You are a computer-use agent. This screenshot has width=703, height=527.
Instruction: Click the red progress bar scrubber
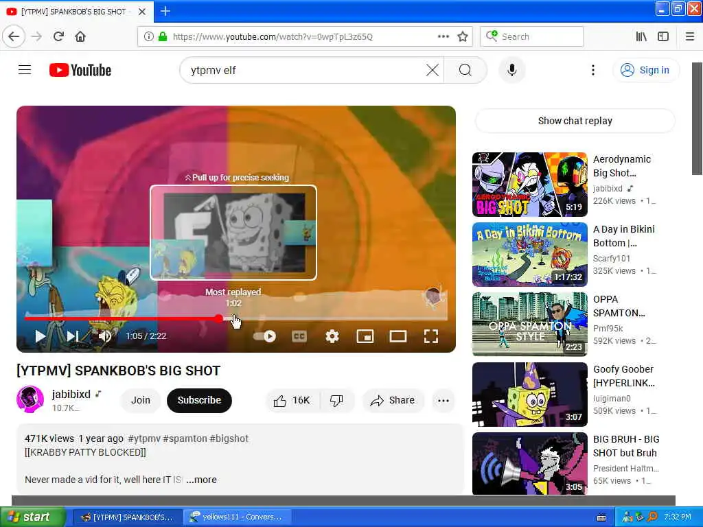coord(219,318)
